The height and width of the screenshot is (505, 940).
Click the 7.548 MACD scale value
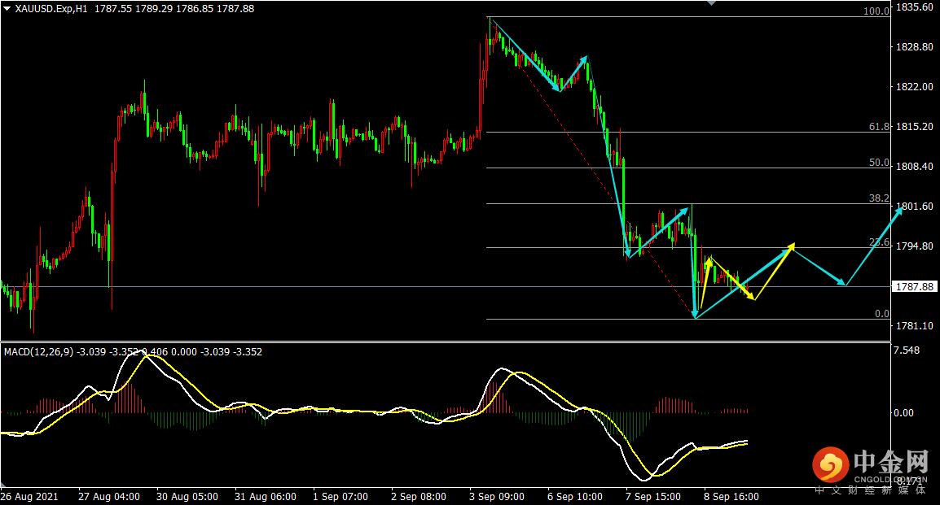coord(907,350)
